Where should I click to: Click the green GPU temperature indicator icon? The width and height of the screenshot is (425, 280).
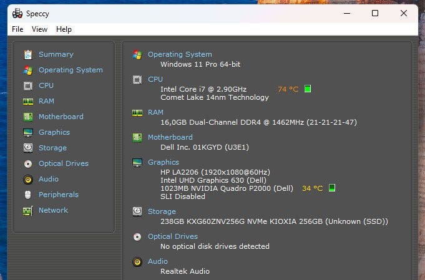[x=332, y=188]
